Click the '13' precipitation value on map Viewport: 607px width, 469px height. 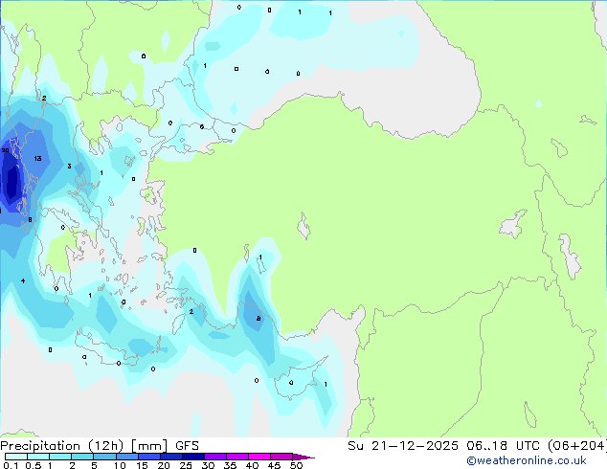37,158
